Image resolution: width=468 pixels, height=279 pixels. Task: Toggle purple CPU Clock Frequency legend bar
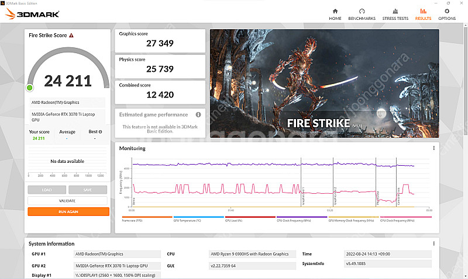click(x=302, y=217)
